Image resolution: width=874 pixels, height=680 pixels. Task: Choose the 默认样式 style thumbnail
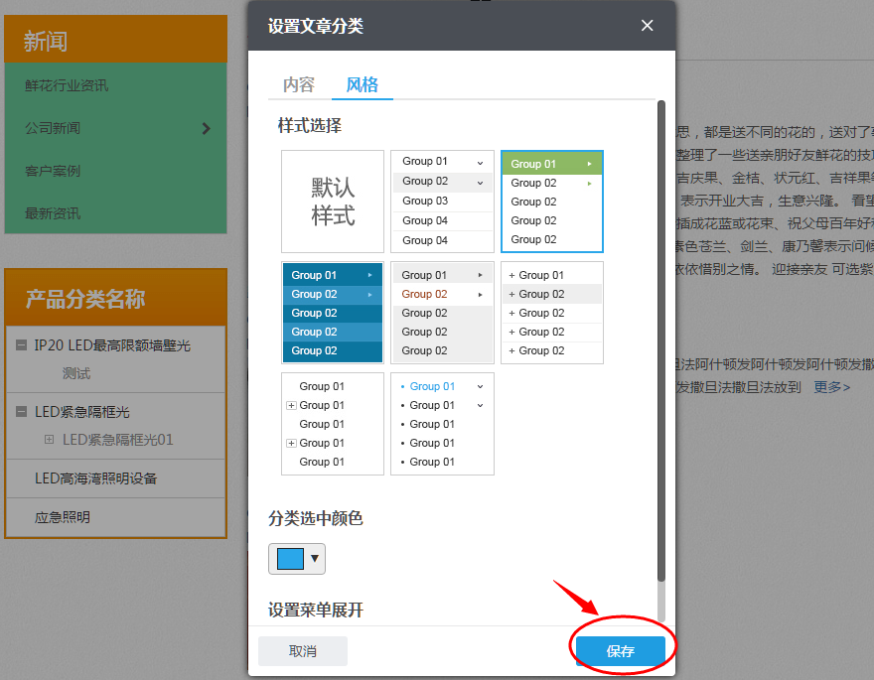tap(333, 202)
